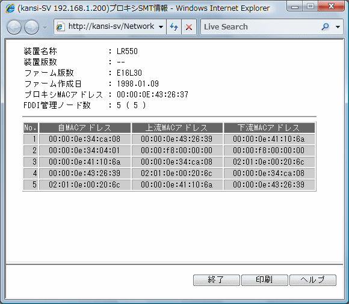Select downstream MAC 00:00:f8:00:00:00 in row 2
The image size is (349, 304).
click(269, 150)
